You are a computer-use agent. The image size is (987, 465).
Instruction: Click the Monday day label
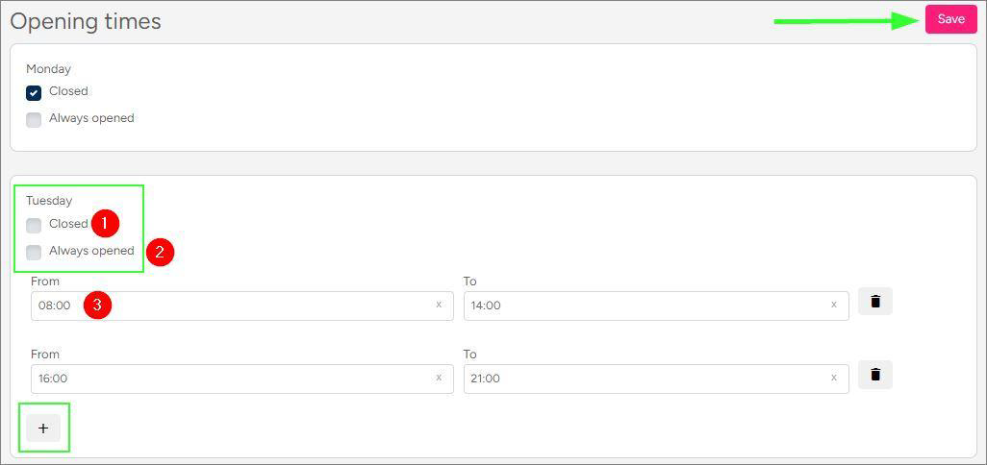click(x=48, y=69)
